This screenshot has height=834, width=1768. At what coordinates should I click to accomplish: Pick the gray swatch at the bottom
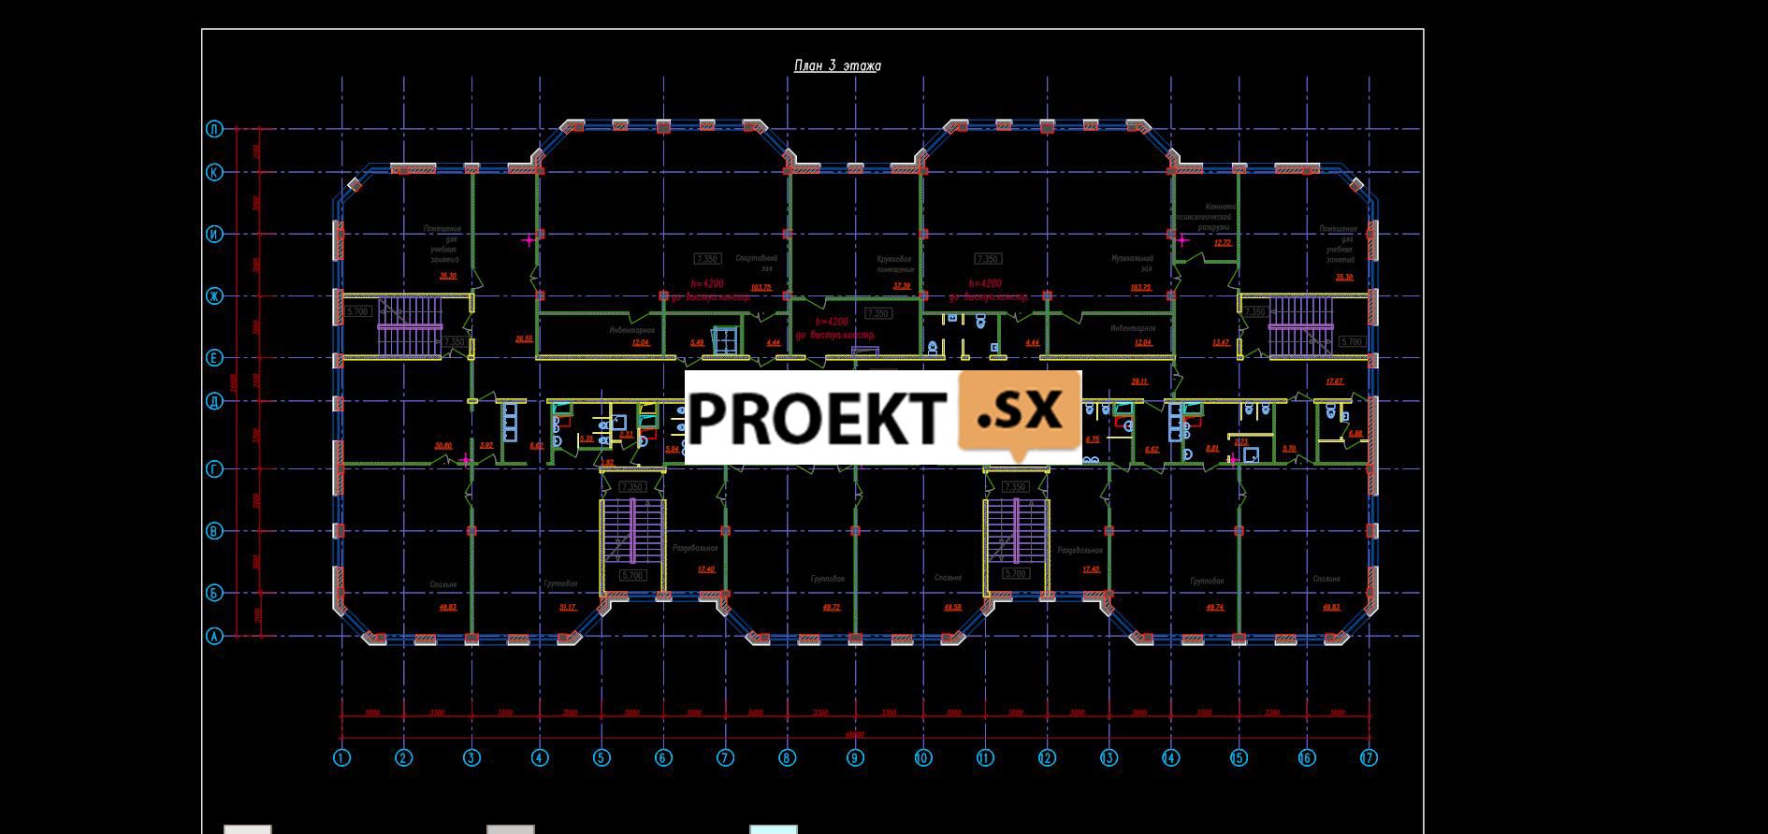(511, 828)
